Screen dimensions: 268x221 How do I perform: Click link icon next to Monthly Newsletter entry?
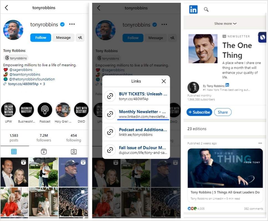(x=110, y=114)
